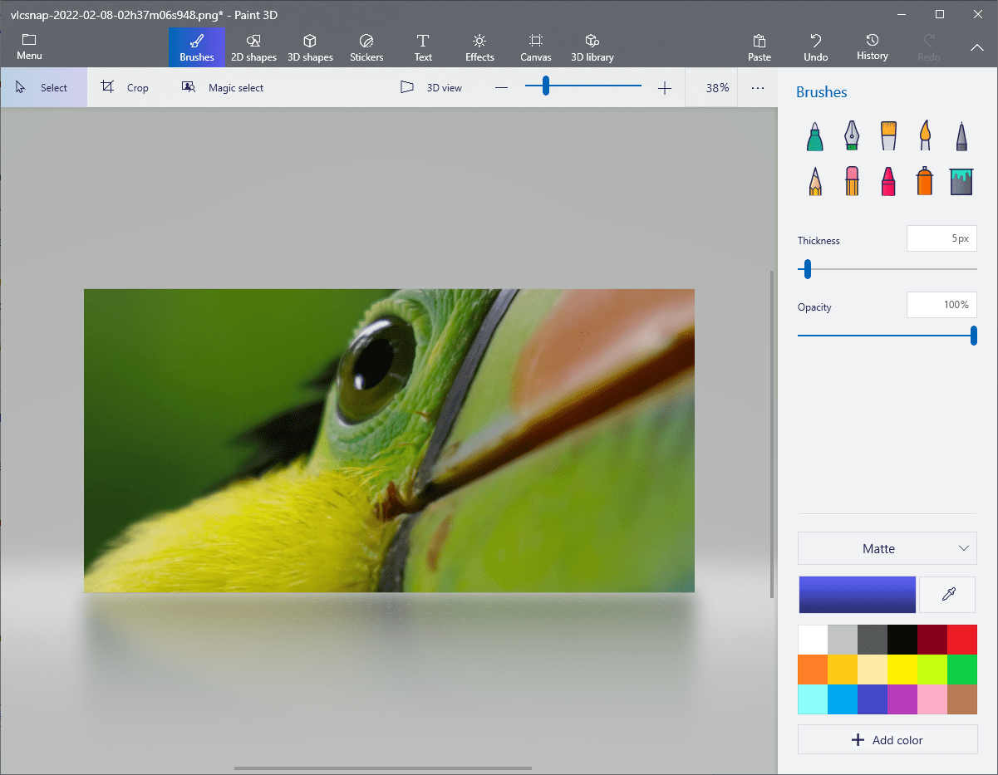
Task: Click the Thickness slider handle
Action: (x=807, y=269)
